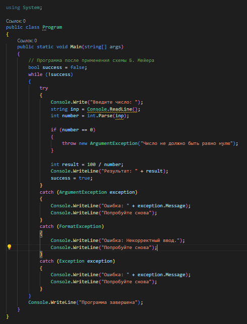Click the 'Main' method name
This screenshot has width=247, height=324.
click(x=76, y=47)
